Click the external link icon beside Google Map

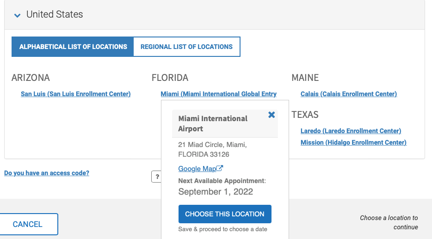(220, 168)
